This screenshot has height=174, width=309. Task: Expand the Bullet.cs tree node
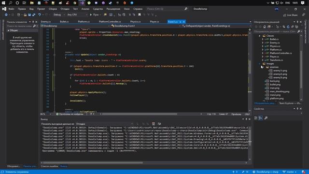(x=263, y=39)
